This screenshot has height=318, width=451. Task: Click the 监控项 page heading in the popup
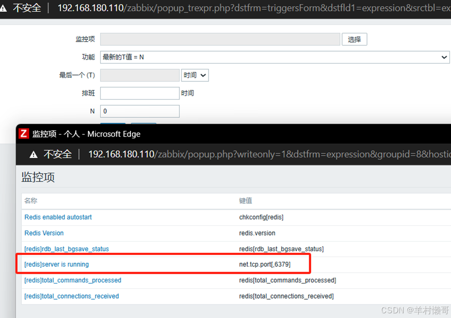click(x=38, y=177)
